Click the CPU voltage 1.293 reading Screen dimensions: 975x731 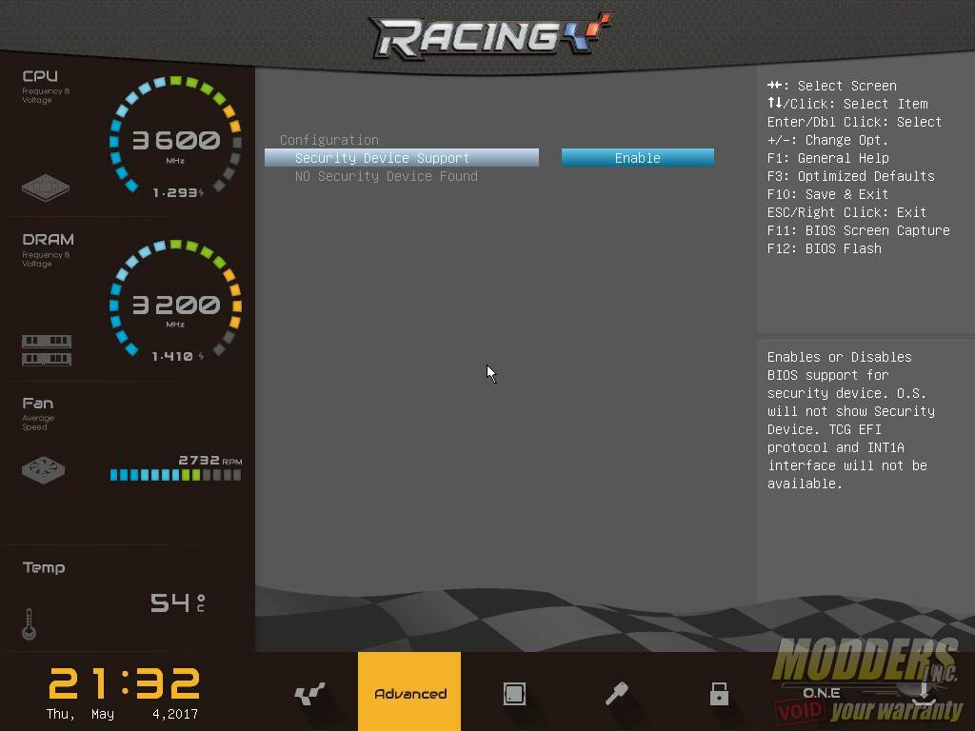tap(178, 192)
